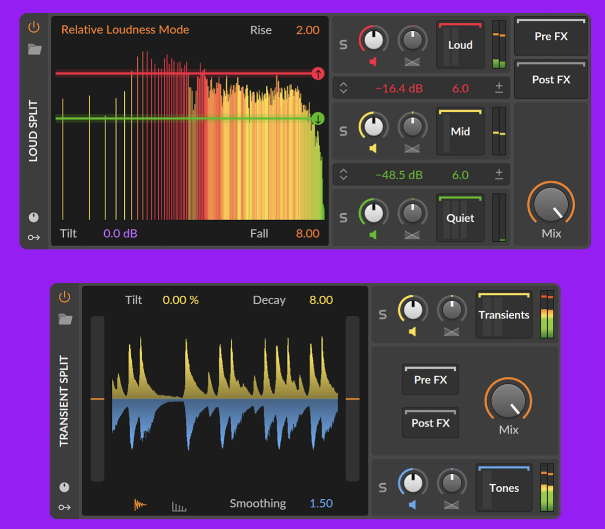Open the Loud Split preset folder icon
This screenshot has width=605, height=529.
tap(35, 49)
